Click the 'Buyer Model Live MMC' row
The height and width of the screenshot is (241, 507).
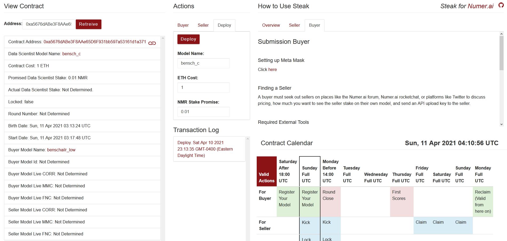[x=82, y=186]
